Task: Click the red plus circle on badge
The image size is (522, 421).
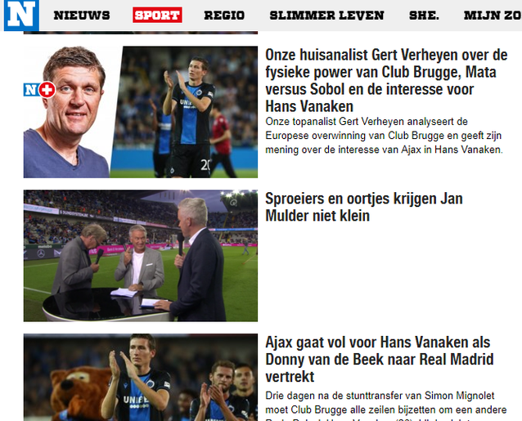Action: (47, 90)
